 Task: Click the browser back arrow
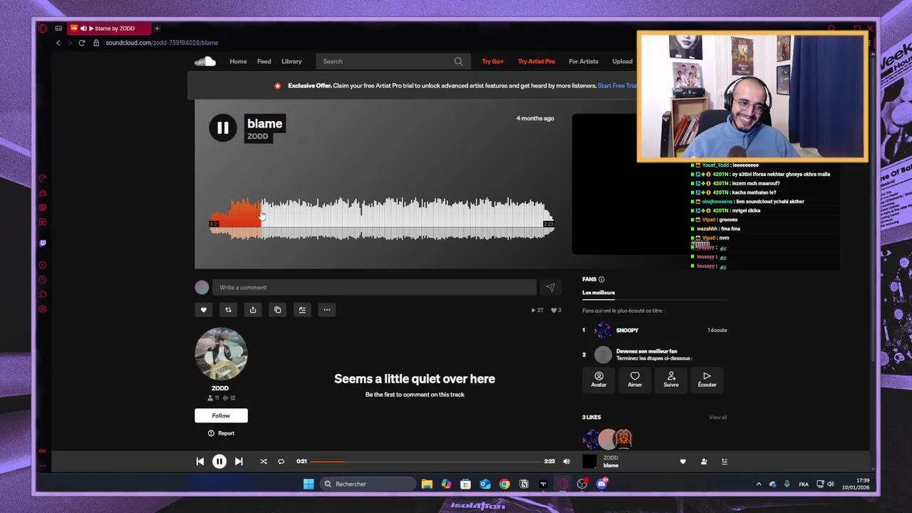coord(58,43)
